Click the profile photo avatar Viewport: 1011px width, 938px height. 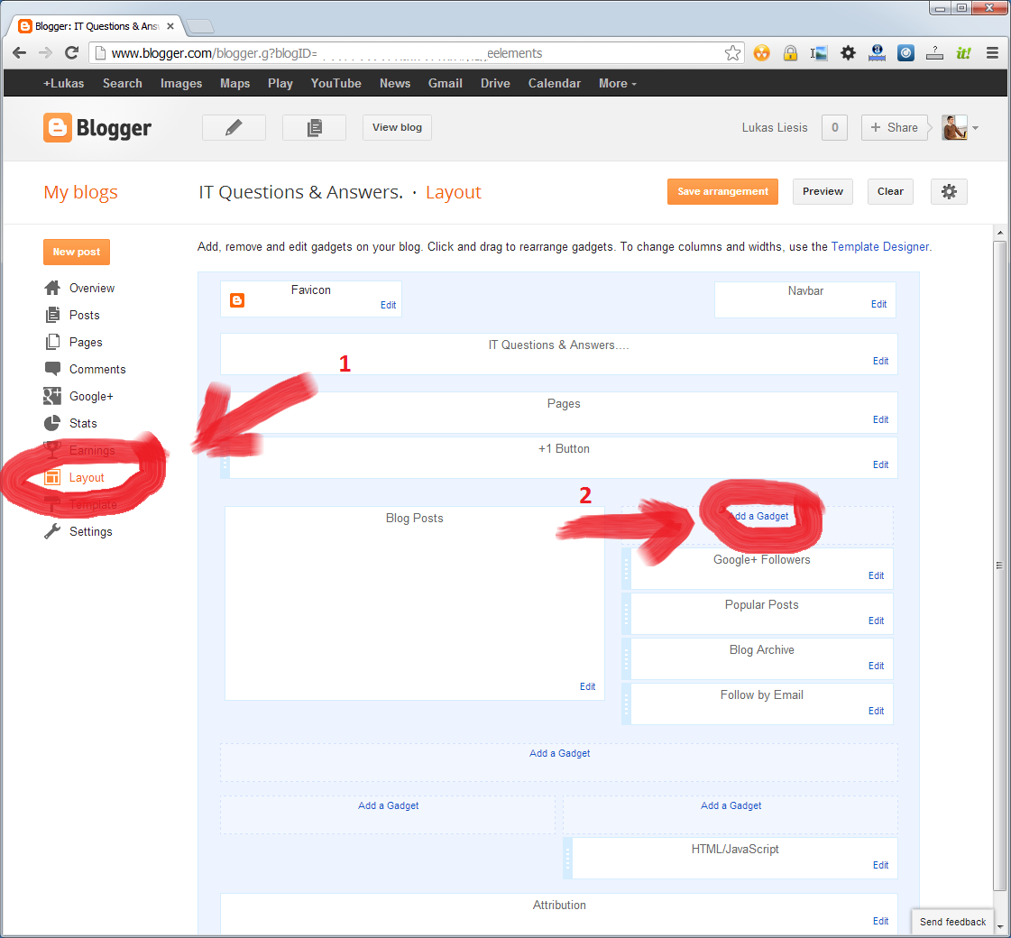954,128
